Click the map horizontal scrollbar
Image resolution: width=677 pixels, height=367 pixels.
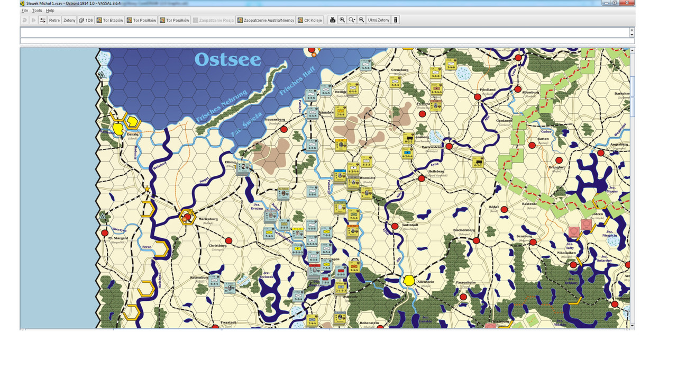pyautogui.click(x=325, y=329)
